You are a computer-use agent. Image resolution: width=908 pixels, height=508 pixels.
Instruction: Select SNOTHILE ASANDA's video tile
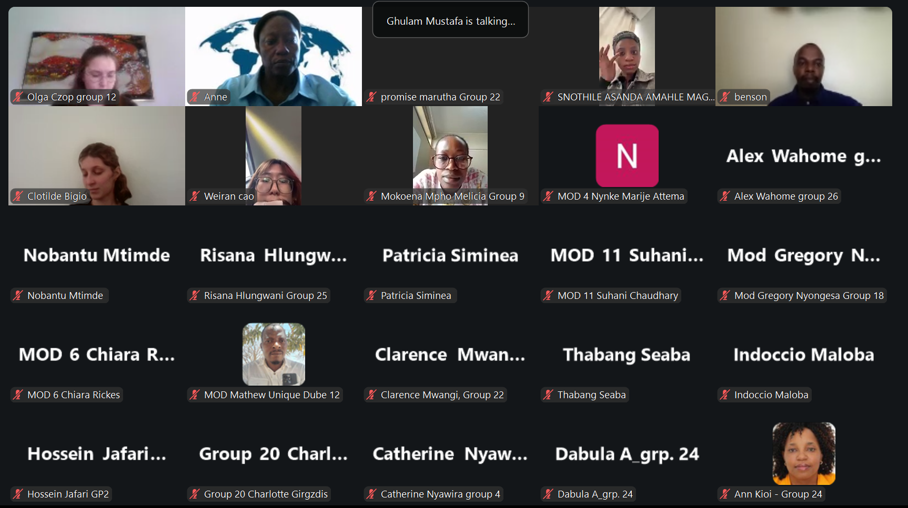[627, 56]
